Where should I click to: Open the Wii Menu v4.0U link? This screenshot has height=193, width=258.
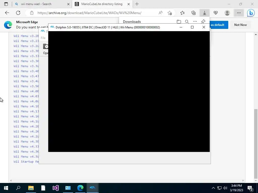click(x=26, y=101)
